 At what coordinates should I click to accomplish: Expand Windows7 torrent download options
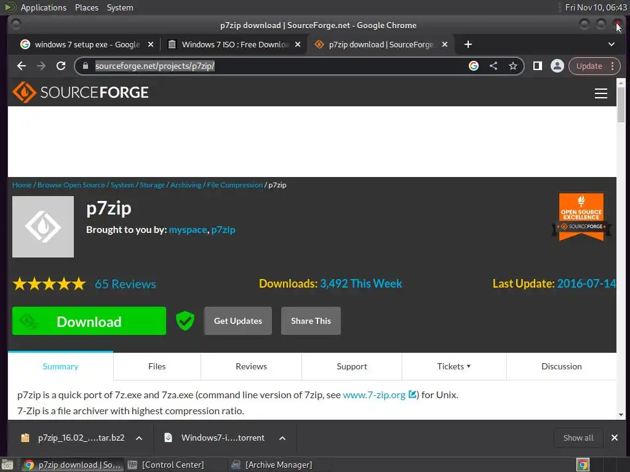(x=282, y=438)
